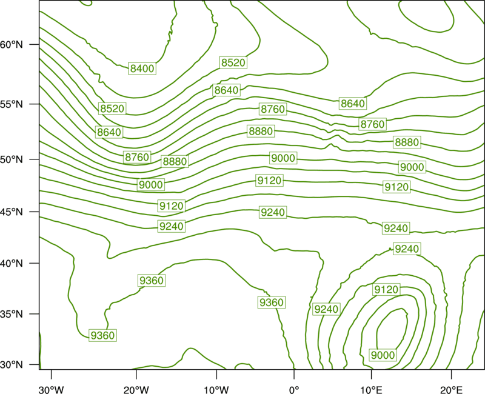Select the easternmost 8640 contour label
This screenshot has width=485, height=394.
point(353,103)
